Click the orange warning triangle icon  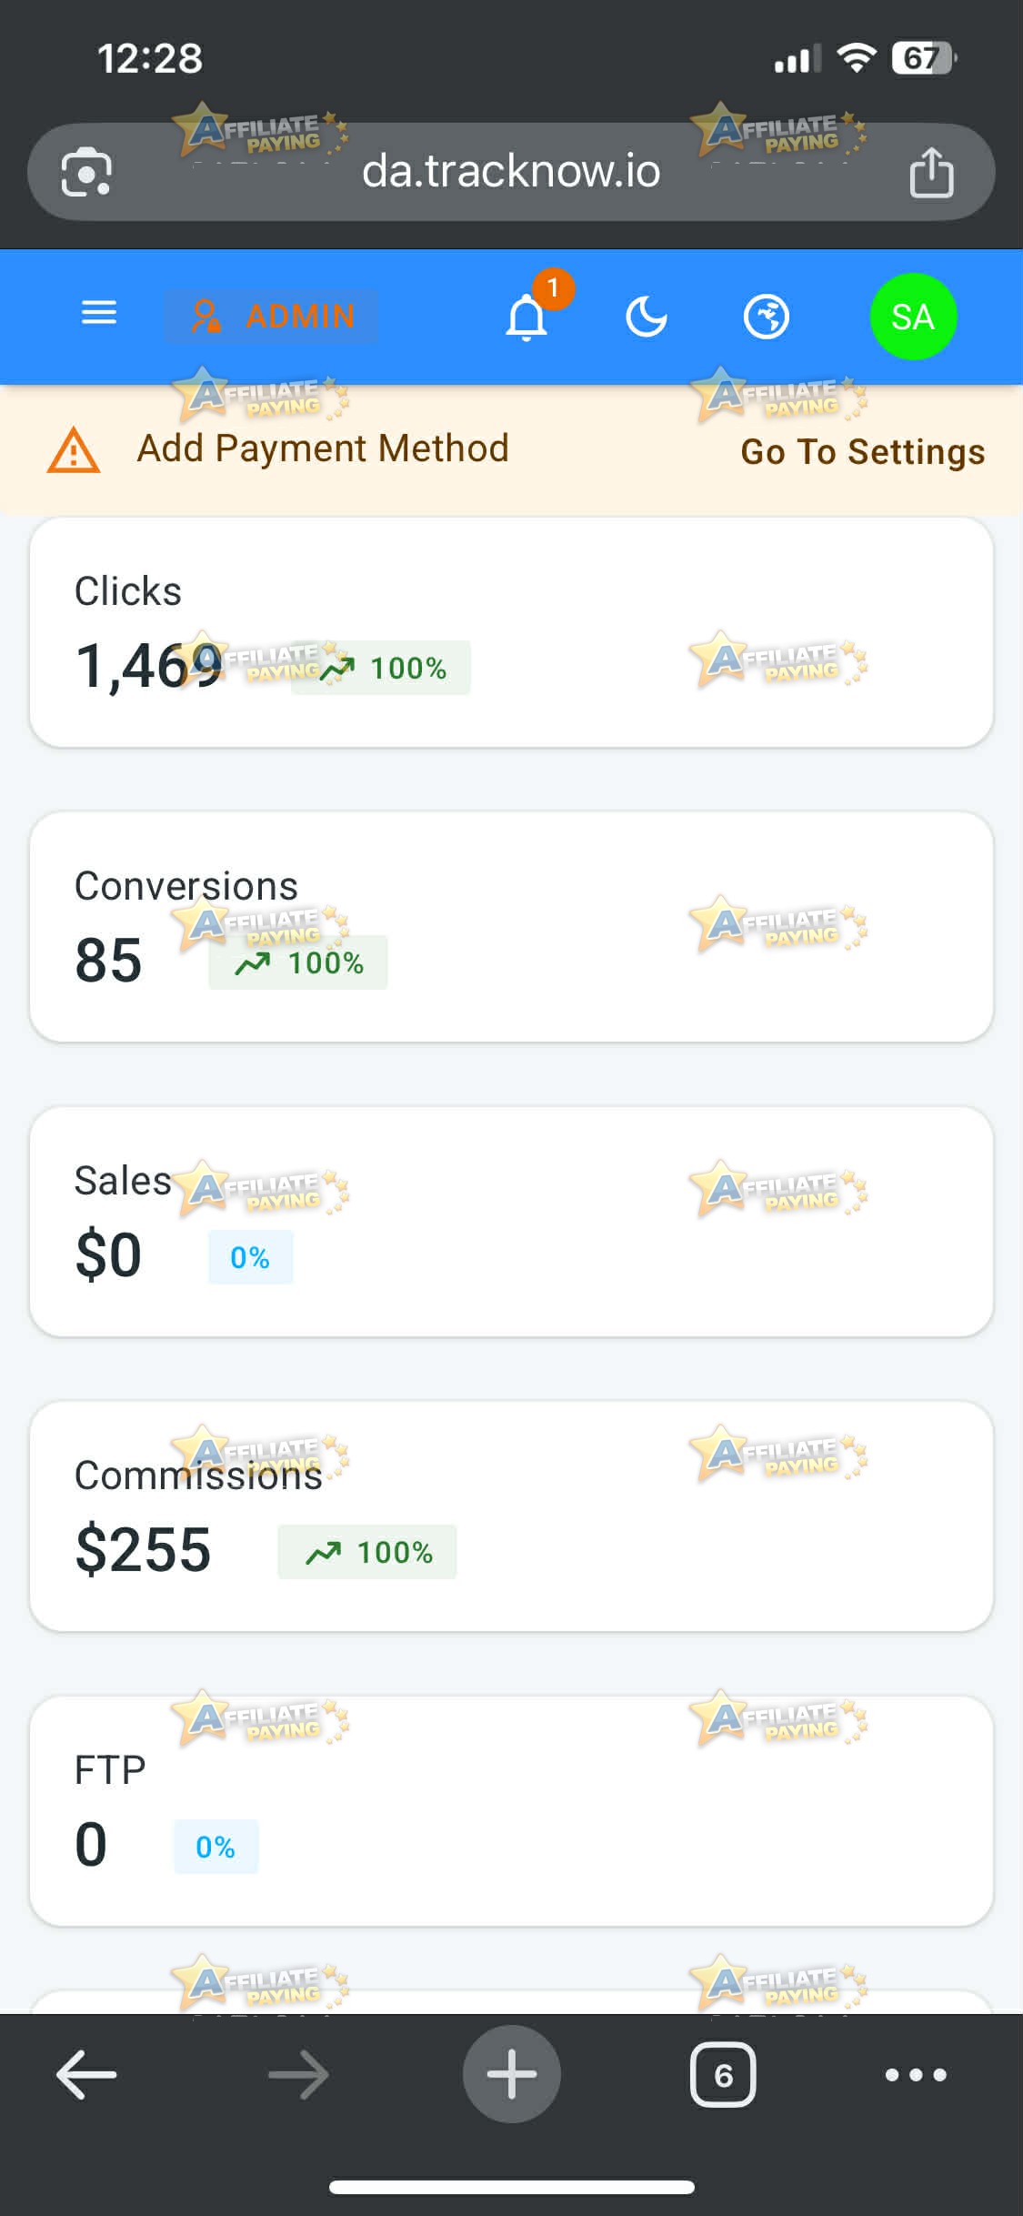click(x=74, y=450)
